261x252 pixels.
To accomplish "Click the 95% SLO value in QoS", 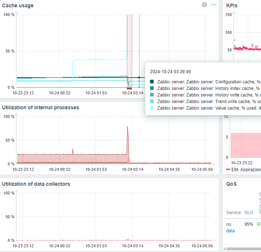I will pos(249,224).
